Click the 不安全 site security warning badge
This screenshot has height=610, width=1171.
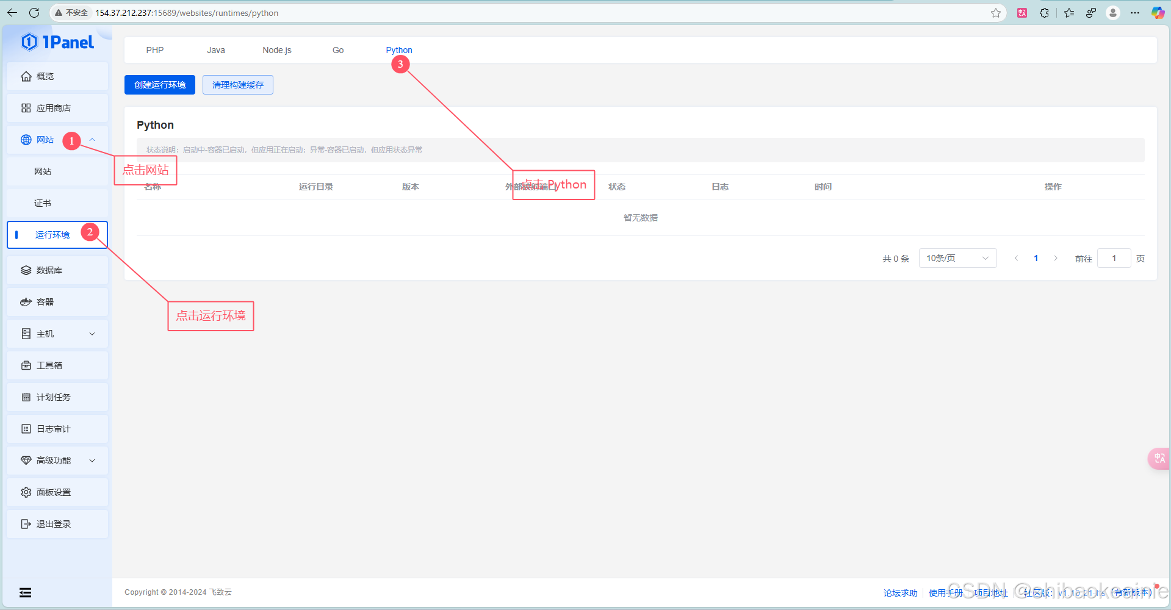pyautogui.click(x=71, y=13)
